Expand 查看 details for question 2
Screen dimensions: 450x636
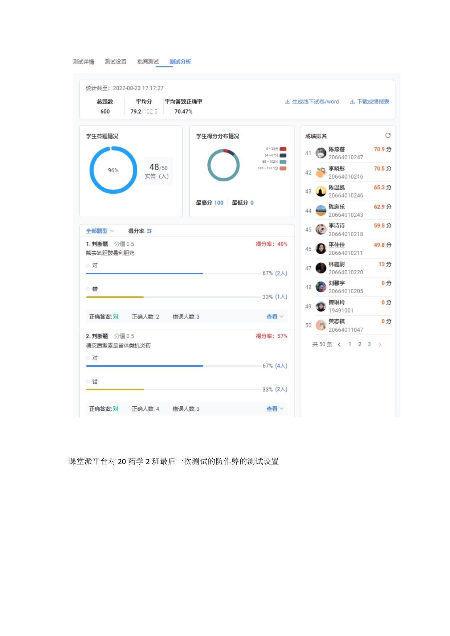click(x=275, y=409)
